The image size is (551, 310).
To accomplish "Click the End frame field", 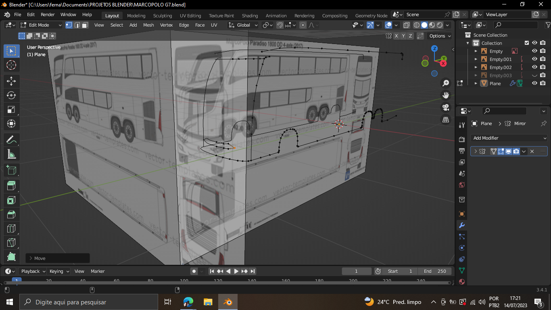I will 436,271.
